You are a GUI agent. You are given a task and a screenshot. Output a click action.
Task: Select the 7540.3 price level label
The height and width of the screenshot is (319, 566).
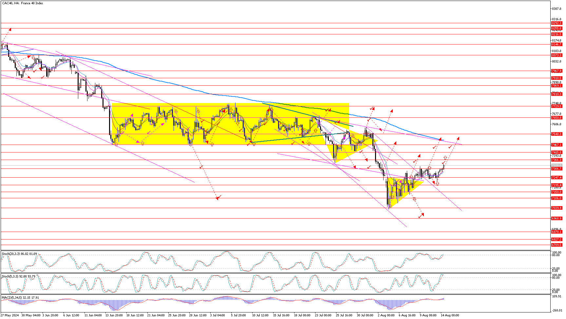click(x=557, y=134)
